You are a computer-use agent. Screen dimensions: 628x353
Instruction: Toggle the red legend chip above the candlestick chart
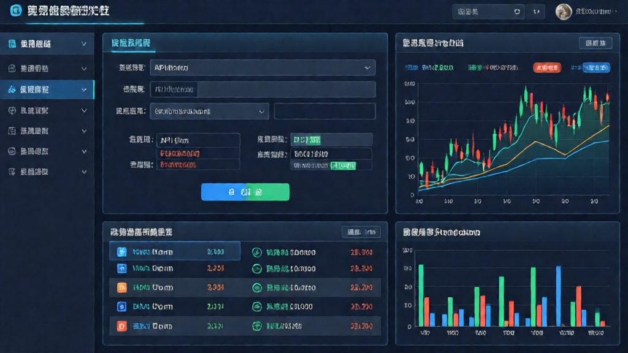pyautogui.click(x=547, y=67)
